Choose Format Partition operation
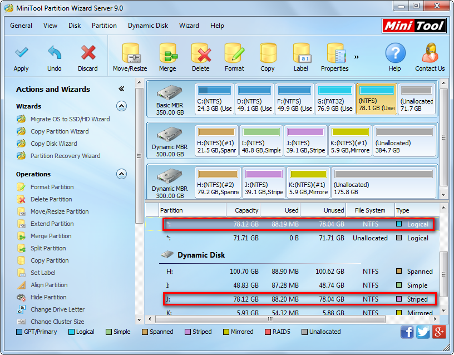 pos(52,187)
